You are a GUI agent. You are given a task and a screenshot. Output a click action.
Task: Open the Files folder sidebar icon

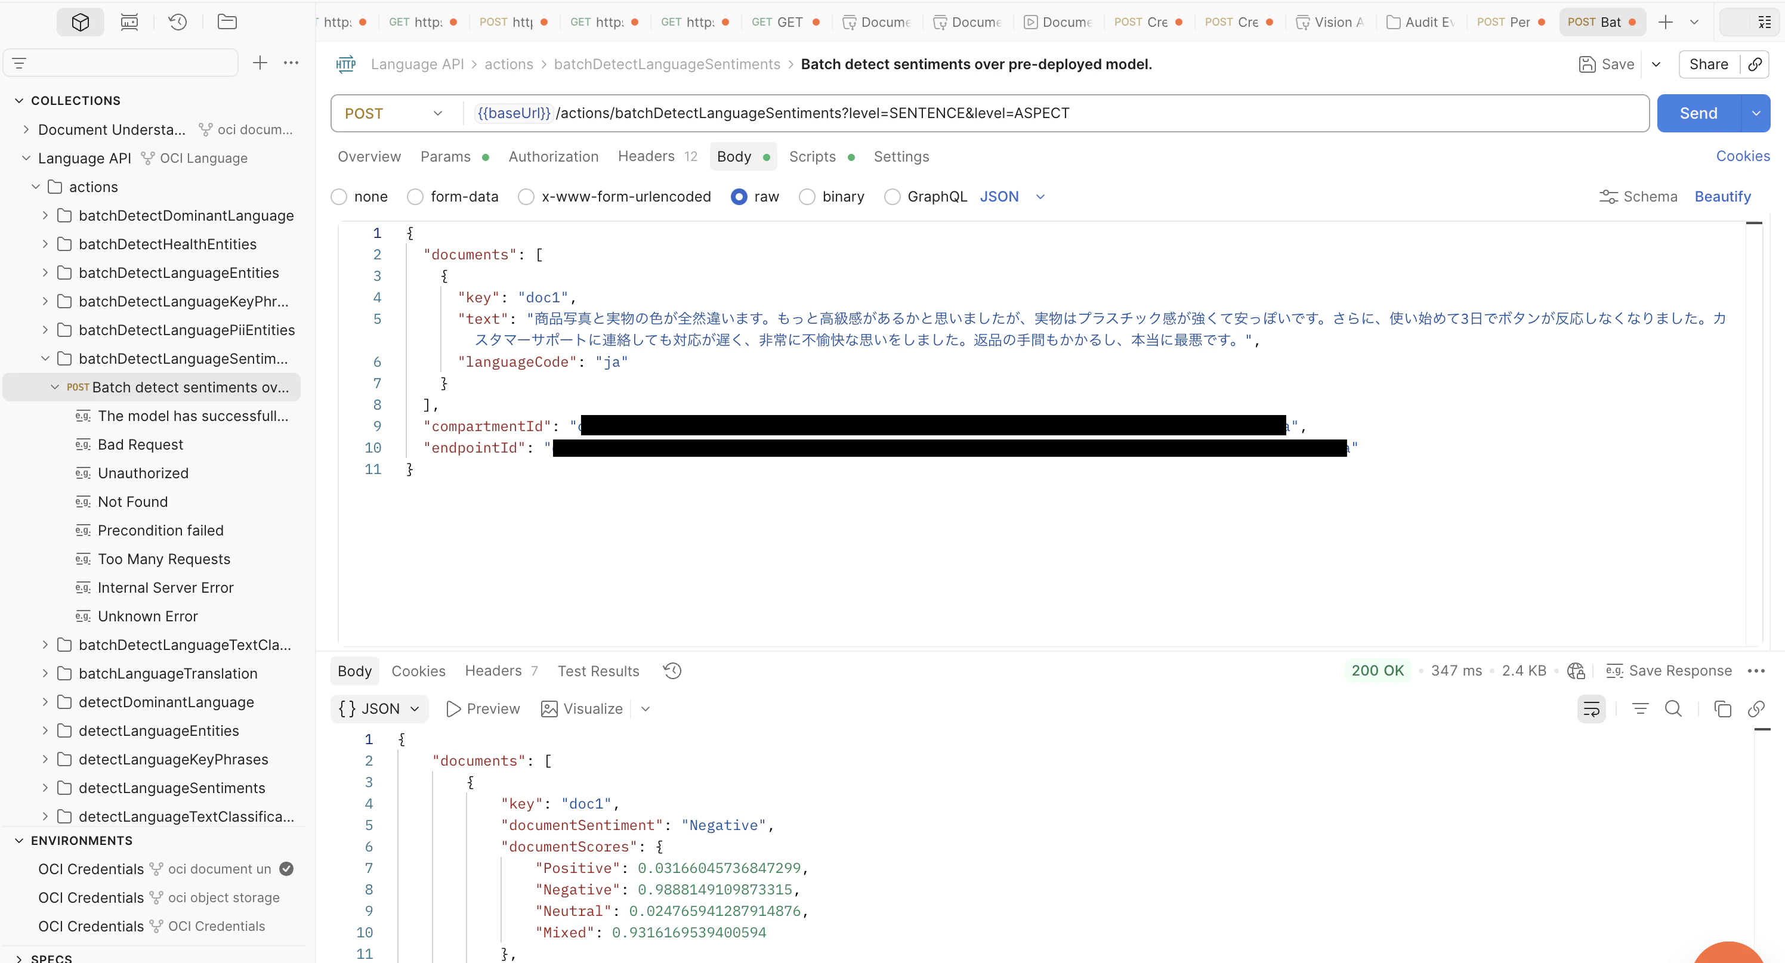pyautogui.click(x=227, y=22)
